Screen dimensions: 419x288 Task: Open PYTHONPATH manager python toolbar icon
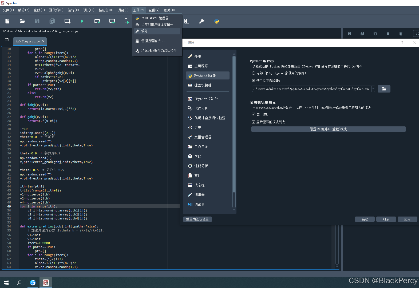click(x=217, y=21)
